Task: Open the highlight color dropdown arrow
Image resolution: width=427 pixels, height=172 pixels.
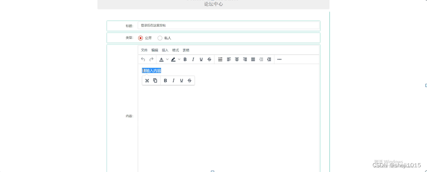Action: coord(179,59)
